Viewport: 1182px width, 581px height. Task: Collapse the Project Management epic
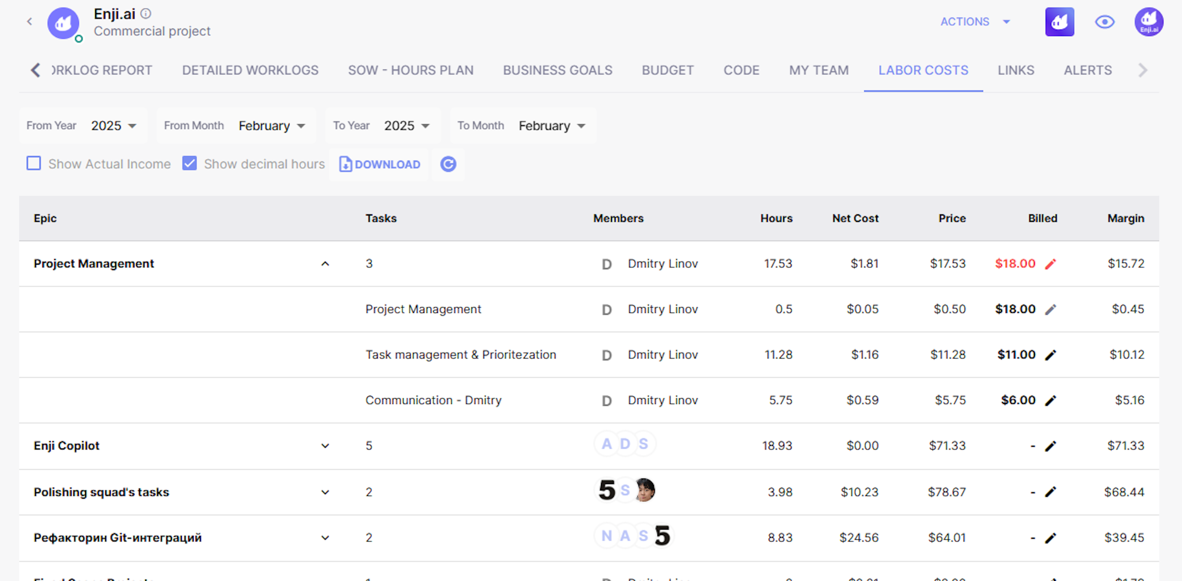[325, 264]
